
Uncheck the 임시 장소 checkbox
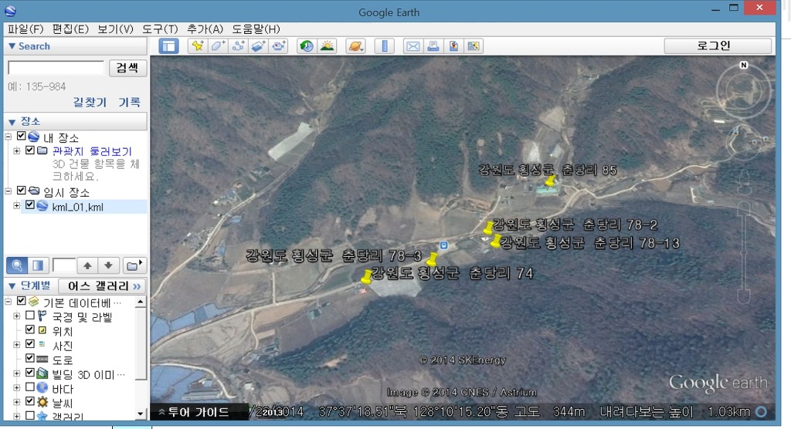point(21,191)
